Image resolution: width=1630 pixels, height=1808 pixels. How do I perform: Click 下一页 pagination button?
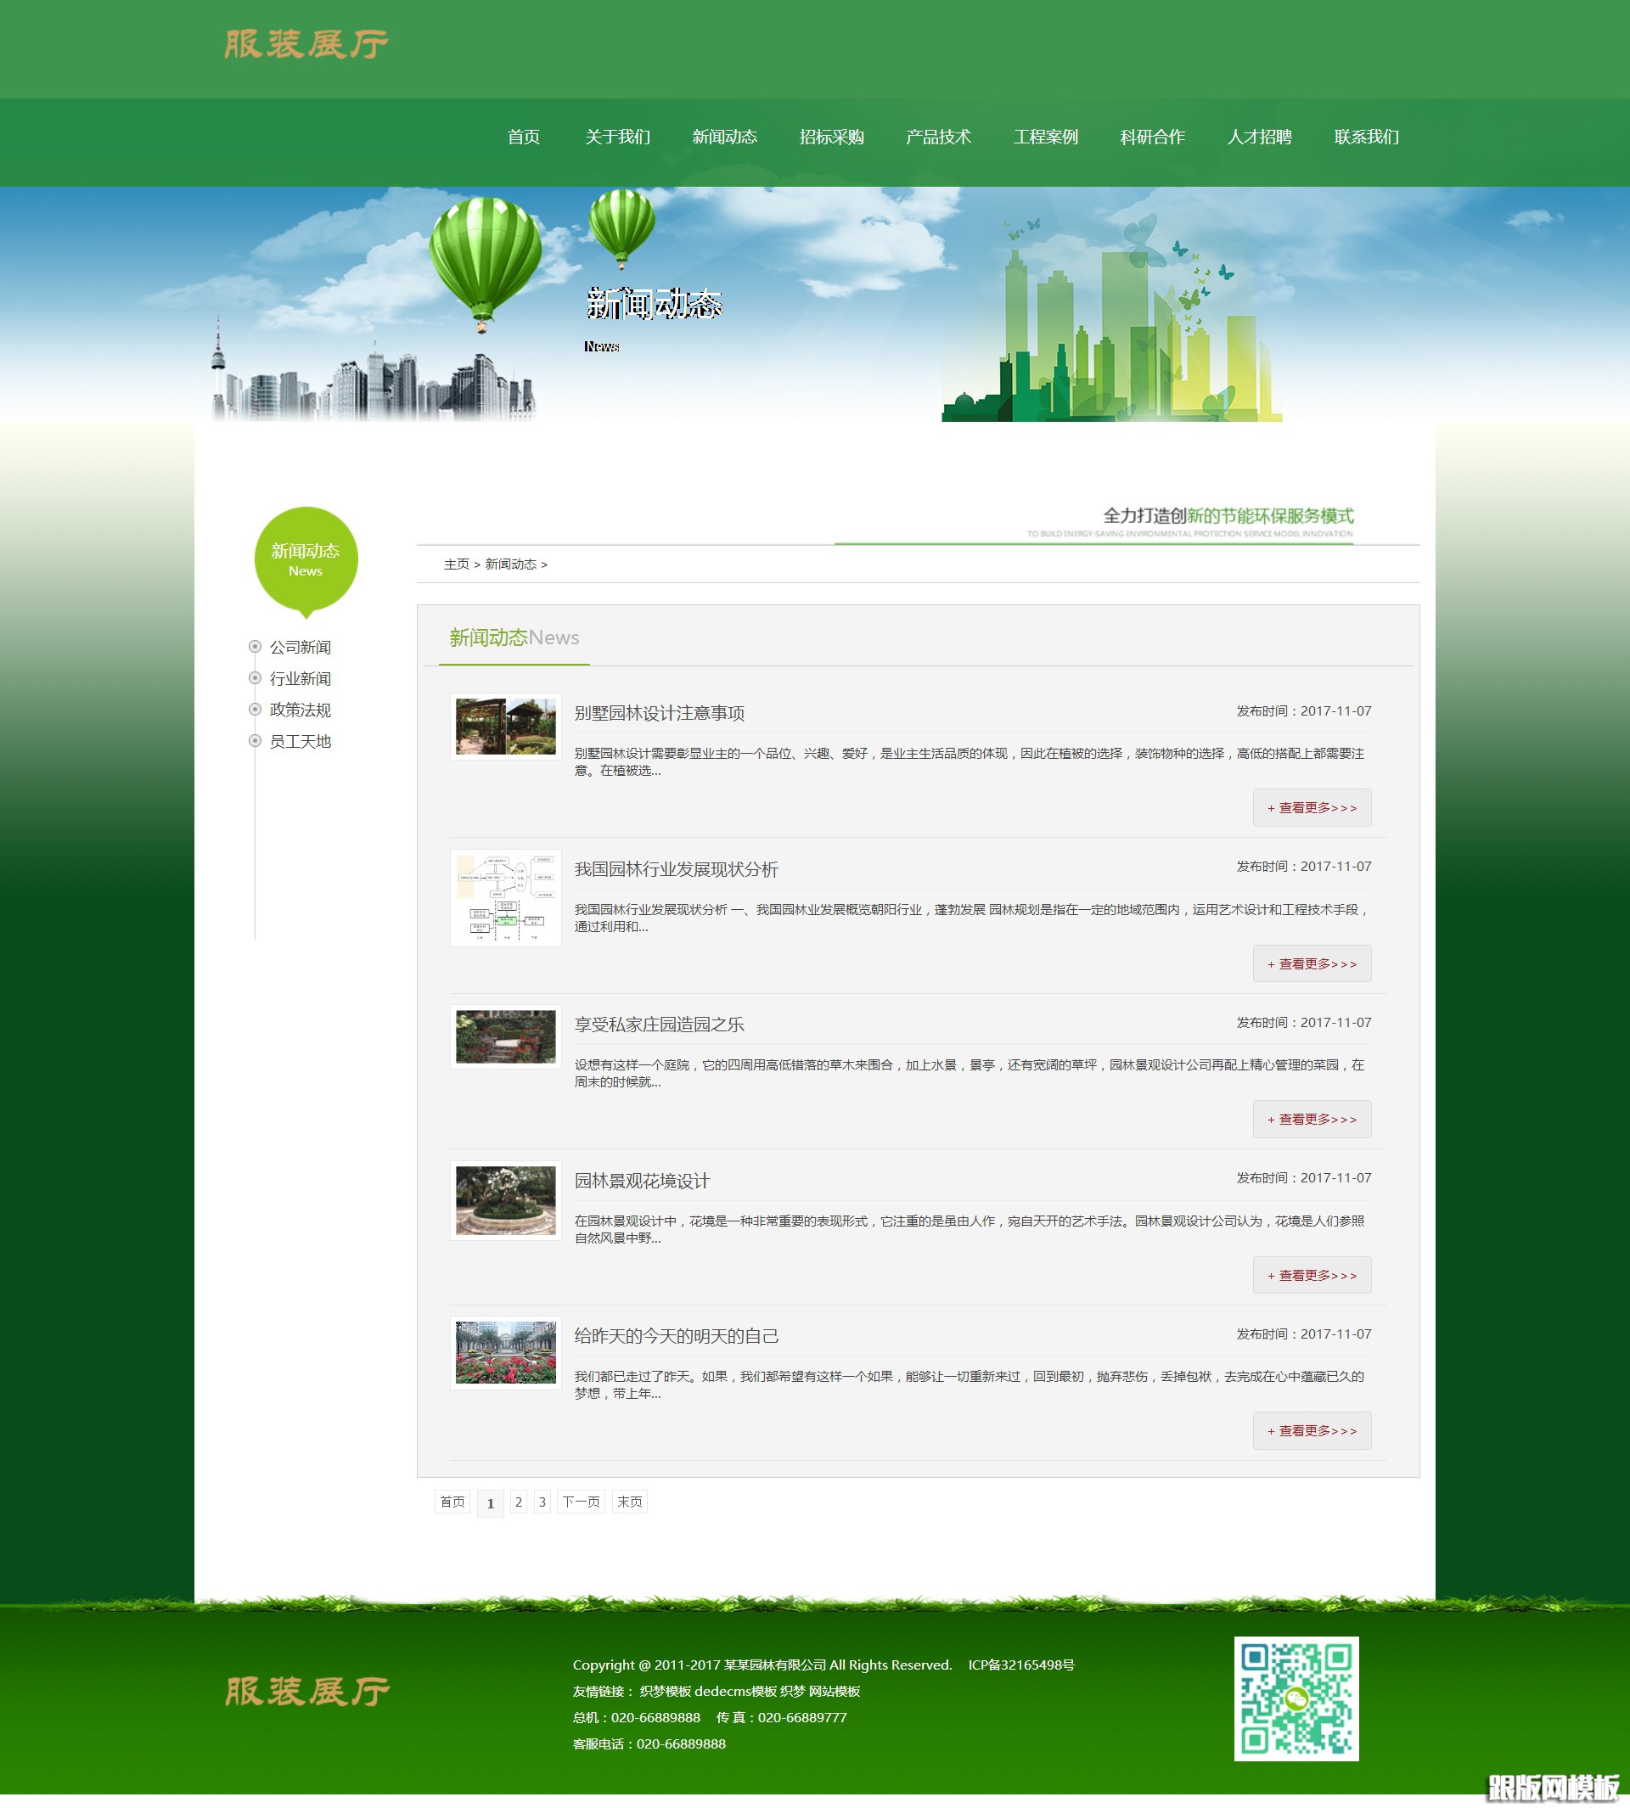coord(581,1502)
